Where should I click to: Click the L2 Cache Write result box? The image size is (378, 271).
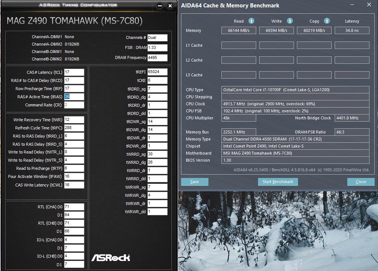pyautogui.click(x=277, y=60)
